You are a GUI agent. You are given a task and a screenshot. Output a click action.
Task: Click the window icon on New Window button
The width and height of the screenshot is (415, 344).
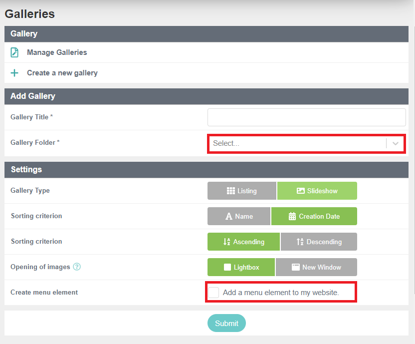point(296,267)
